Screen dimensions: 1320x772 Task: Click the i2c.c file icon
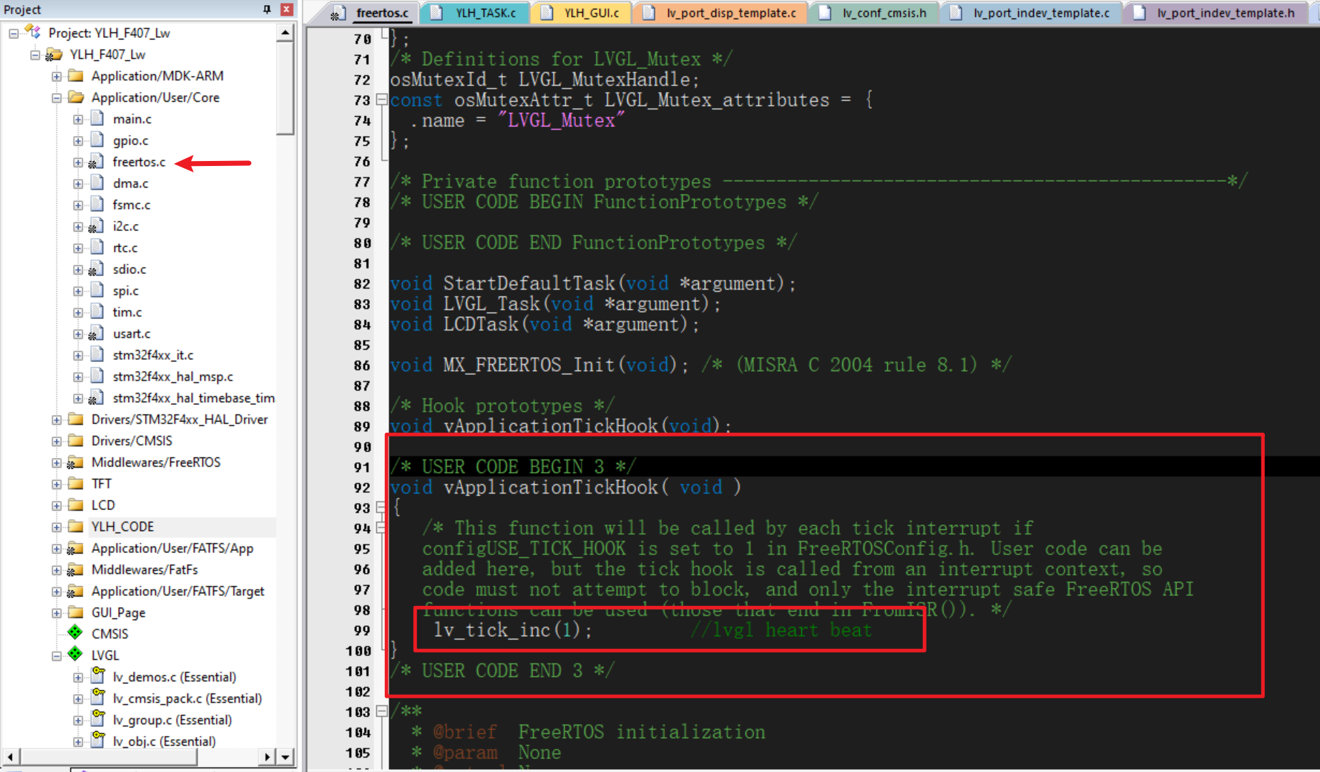97,226
